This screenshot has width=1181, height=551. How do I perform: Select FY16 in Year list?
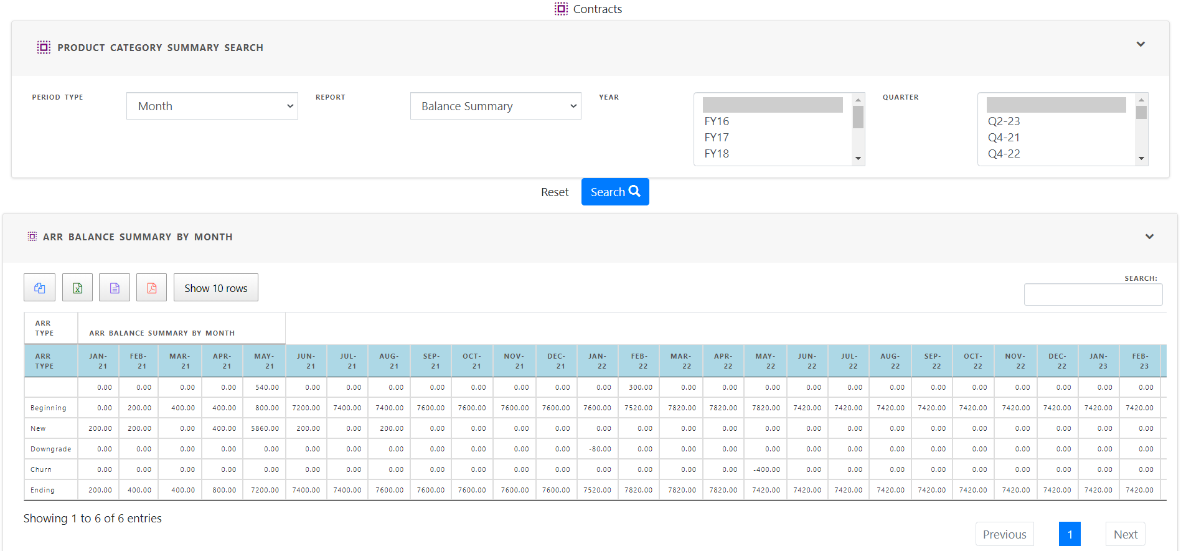point(773,121)
